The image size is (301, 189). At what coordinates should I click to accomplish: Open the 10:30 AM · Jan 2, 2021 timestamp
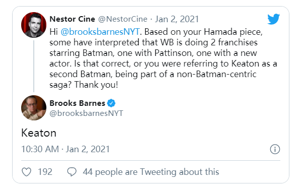66,149
